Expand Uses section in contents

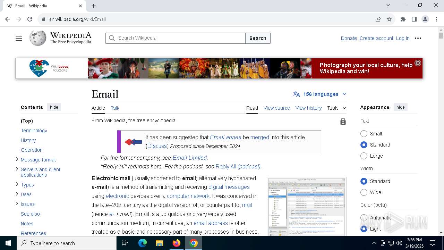click(17, 194)
